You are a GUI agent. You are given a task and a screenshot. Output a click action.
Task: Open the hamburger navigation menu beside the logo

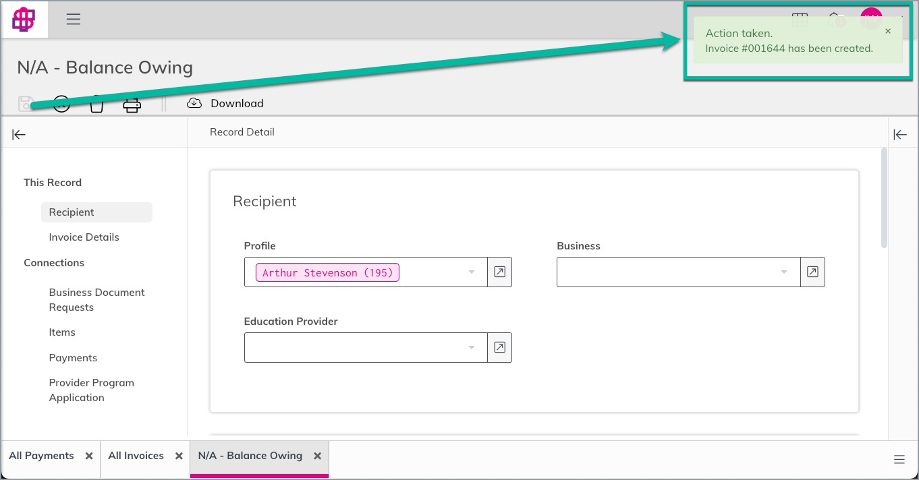pyautogui.click(x=74, y=20)
